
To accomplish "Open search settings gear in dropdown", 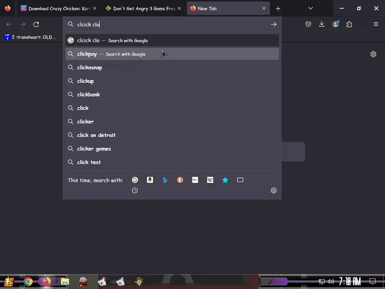I will [x=274, y=190].
